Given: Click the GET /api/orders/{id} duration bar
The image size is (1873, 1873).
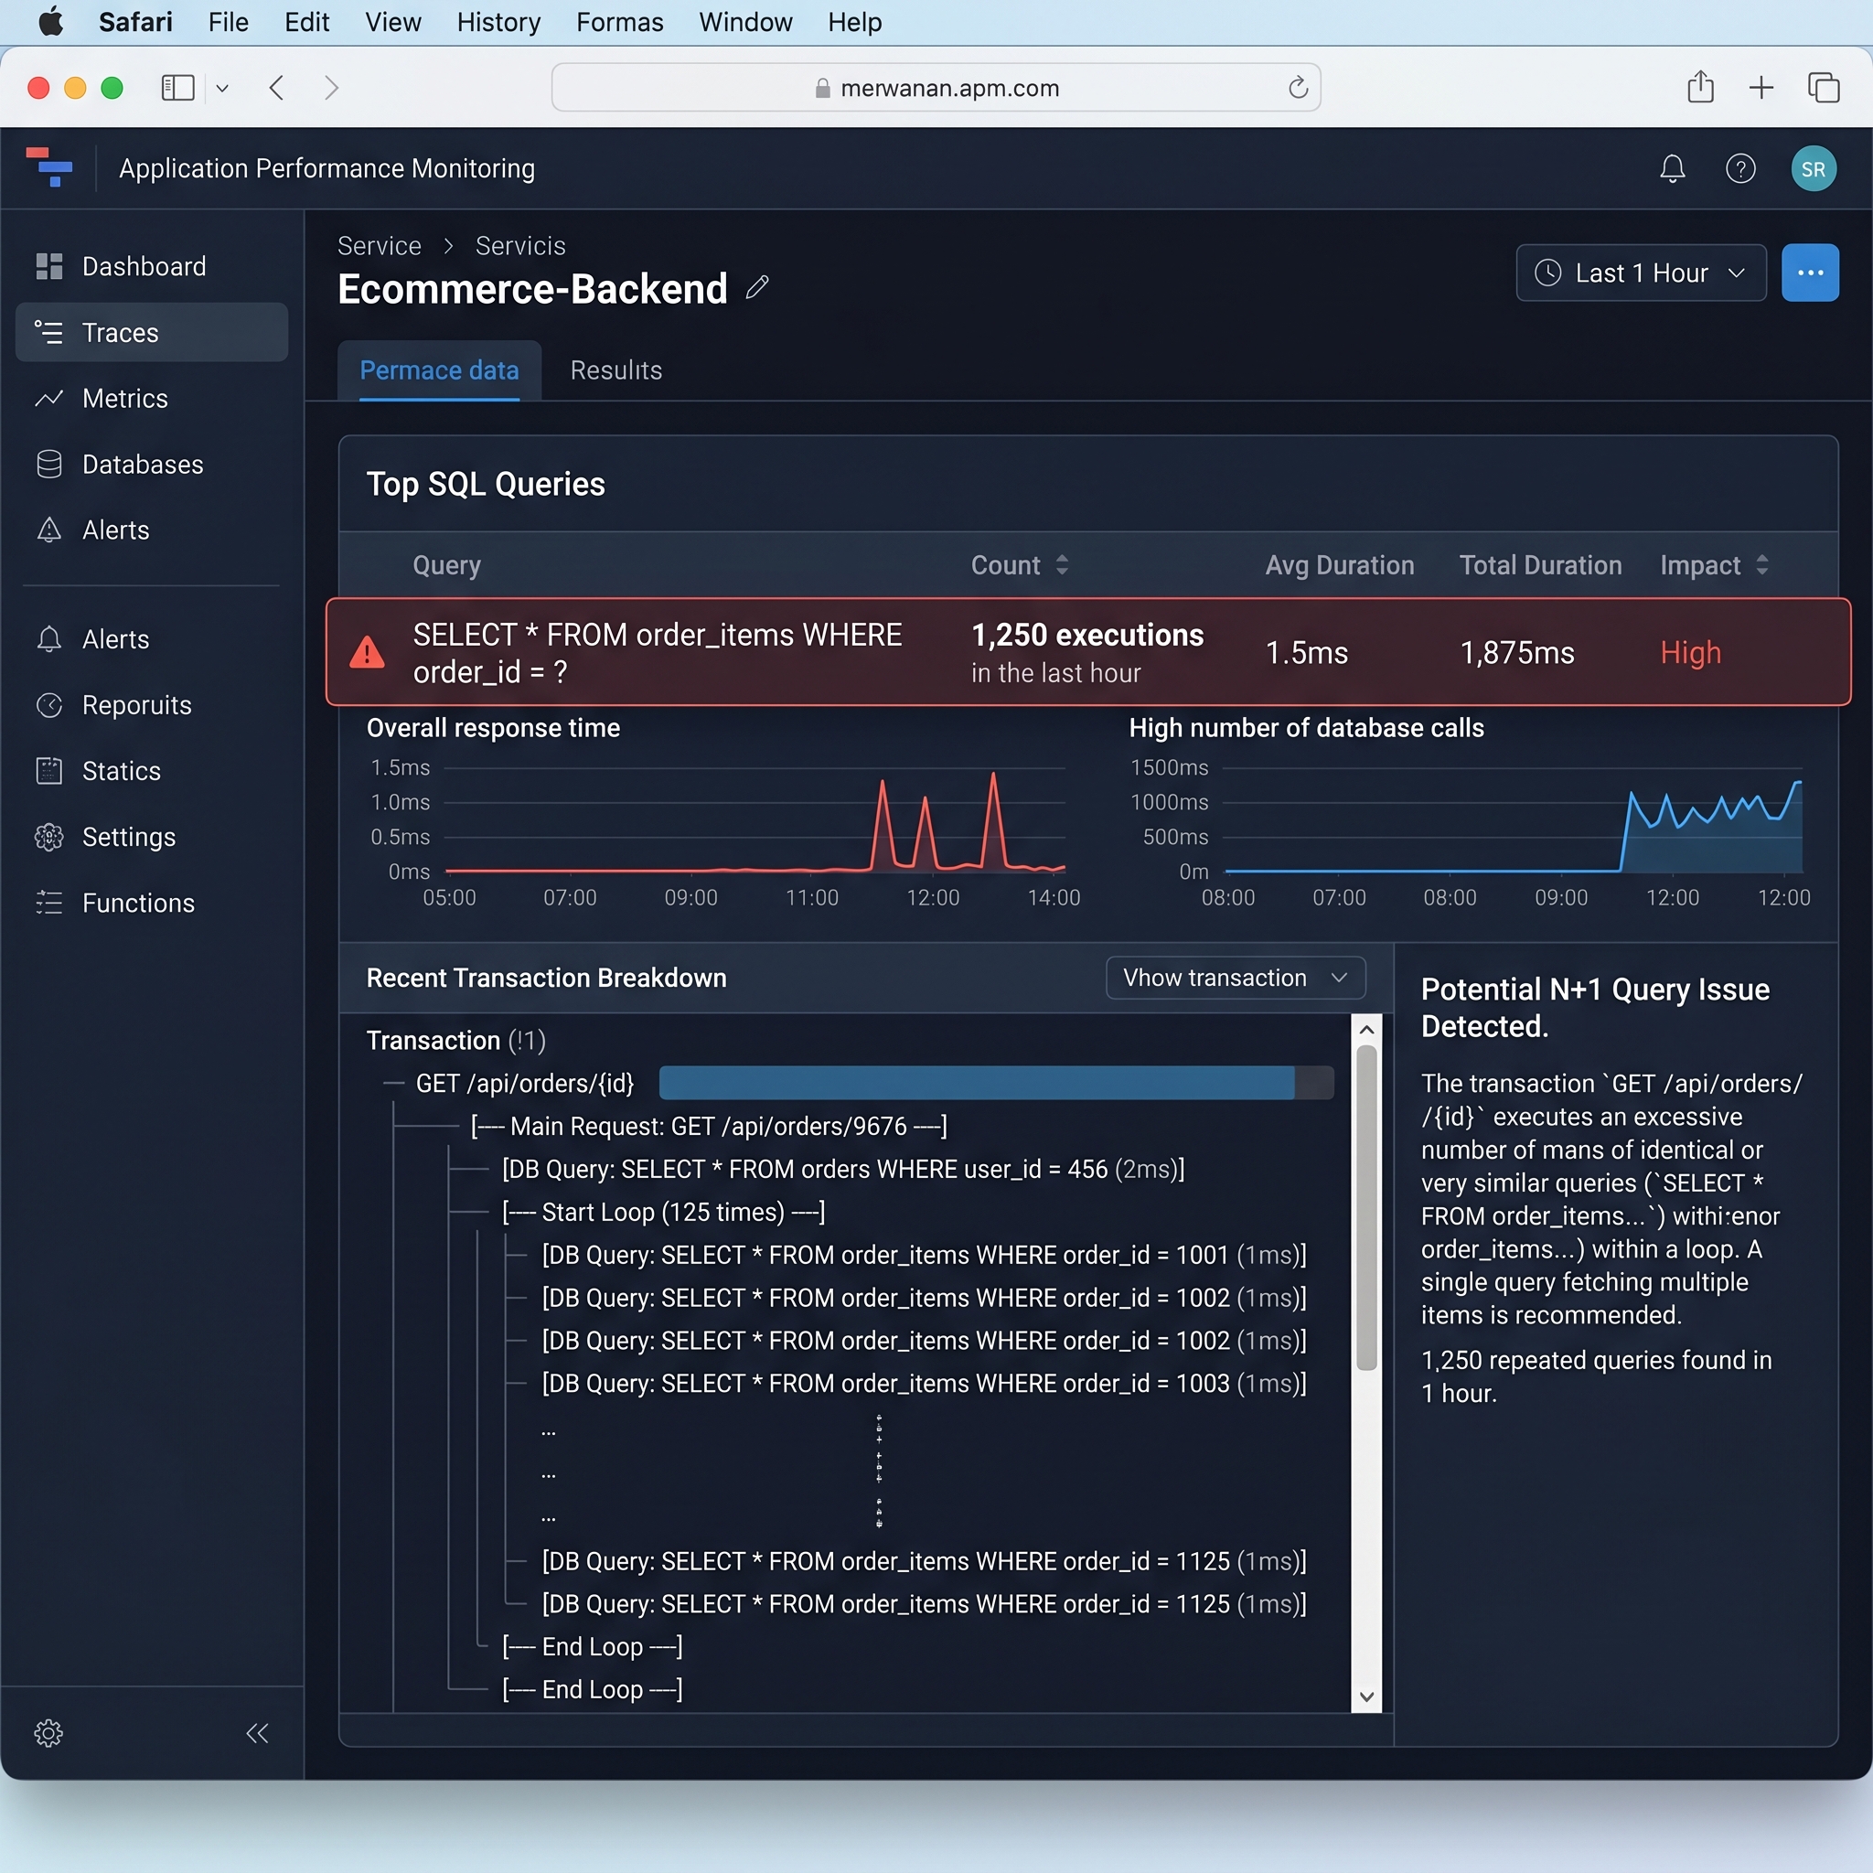Looking at the screenshot, I should [996, 1083].
